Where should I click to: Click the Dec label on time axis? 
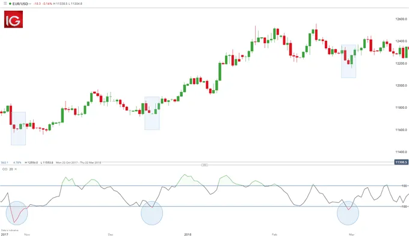point(111,234)
